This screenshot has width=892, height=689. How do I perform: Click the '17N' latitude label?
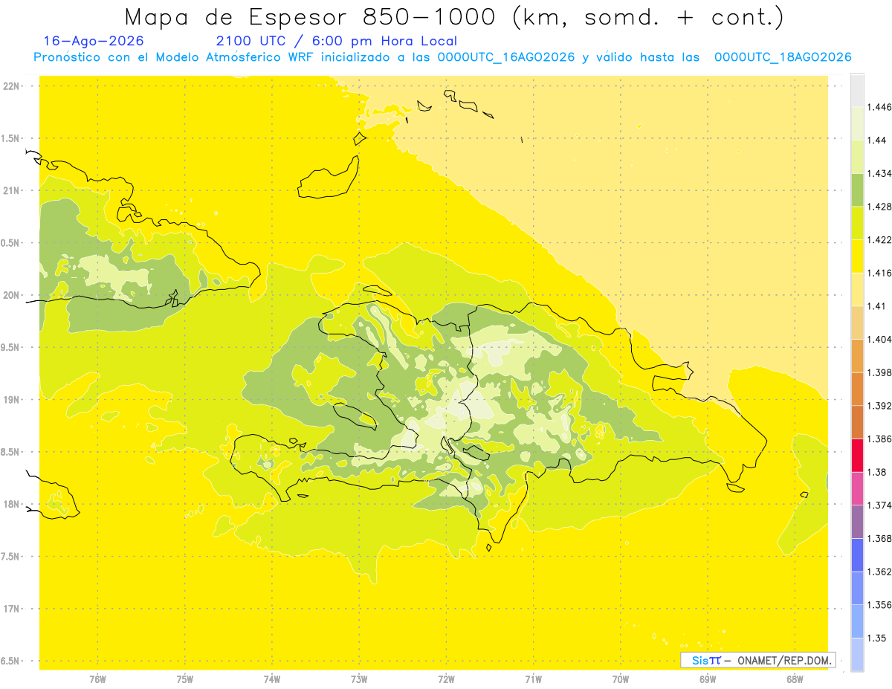pyautogui.click(x=11, y=609)
